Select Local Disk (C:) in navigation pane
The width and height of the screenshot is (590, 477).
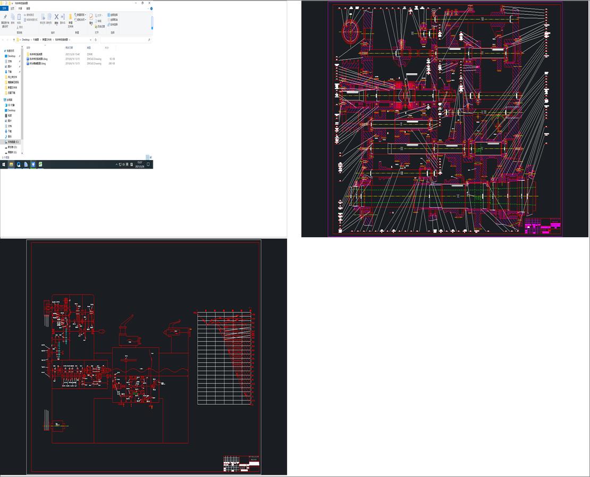11,142
